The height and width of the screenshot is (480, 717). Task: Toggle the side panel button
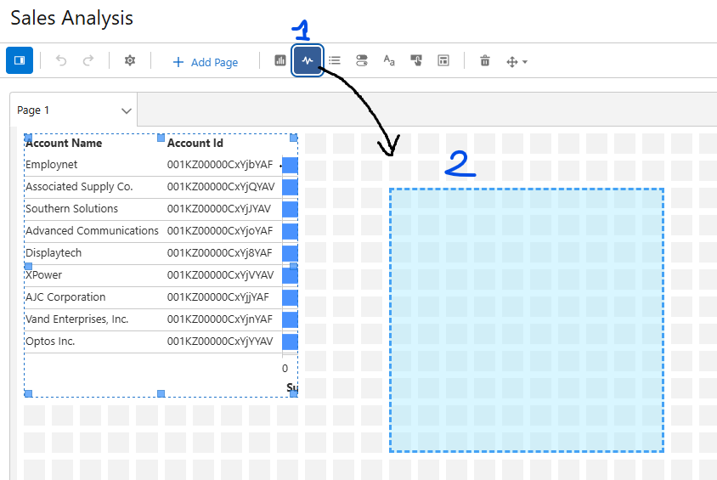(20, 60)
